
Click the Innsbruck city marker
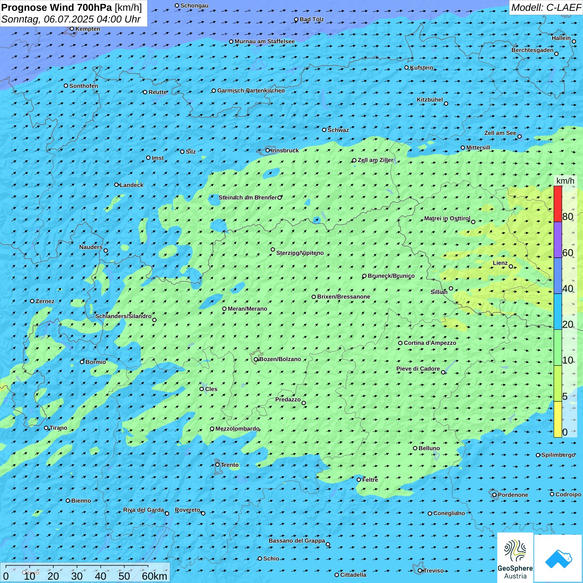click(268, 151)
